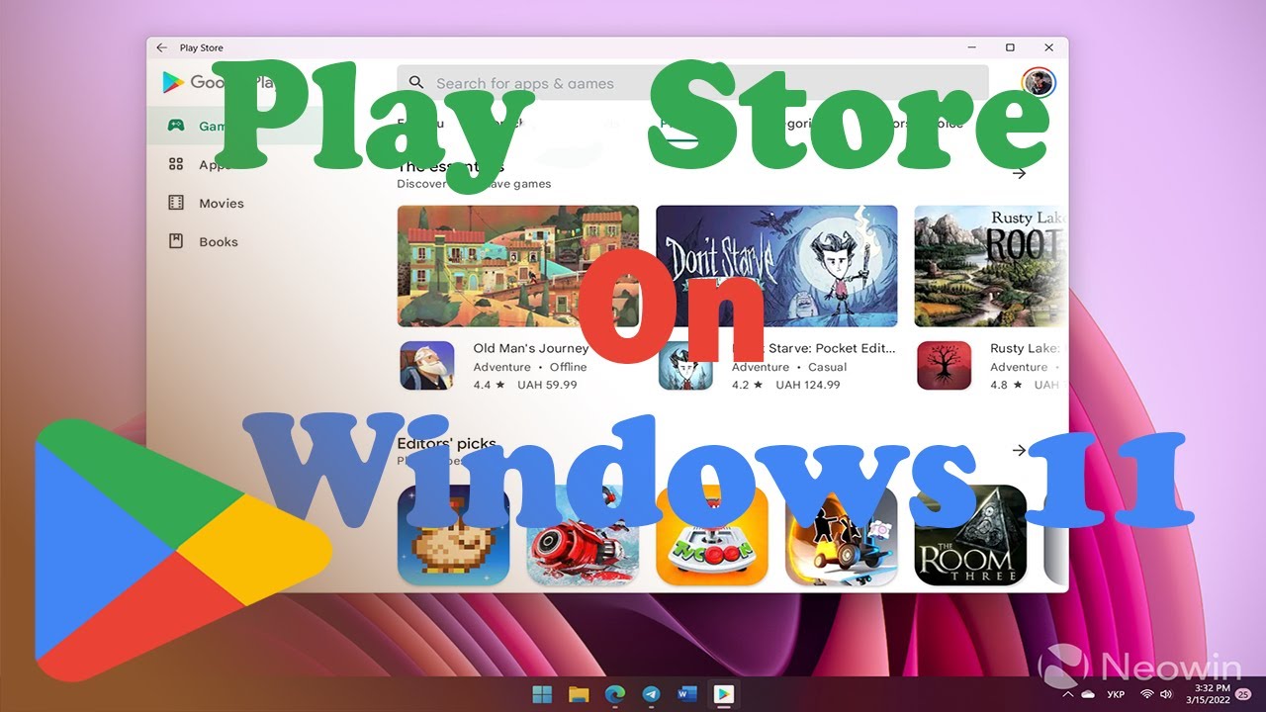Open the pixel chicken game icon in Editors' picks
This screenshot has height=712, width=1266.
point(453,535)
